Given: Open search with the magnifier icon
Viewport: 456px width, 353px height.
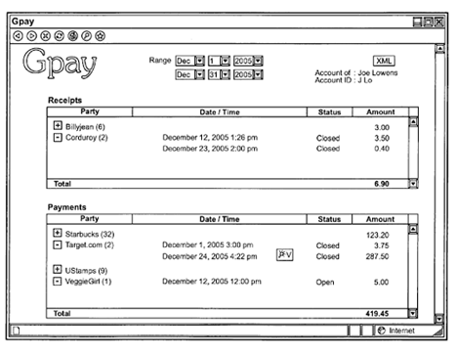Looking at the screenshot, I should 86,36.
